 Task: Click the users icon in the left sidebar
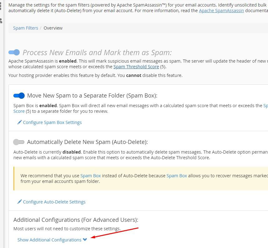[x=1, y=21]
